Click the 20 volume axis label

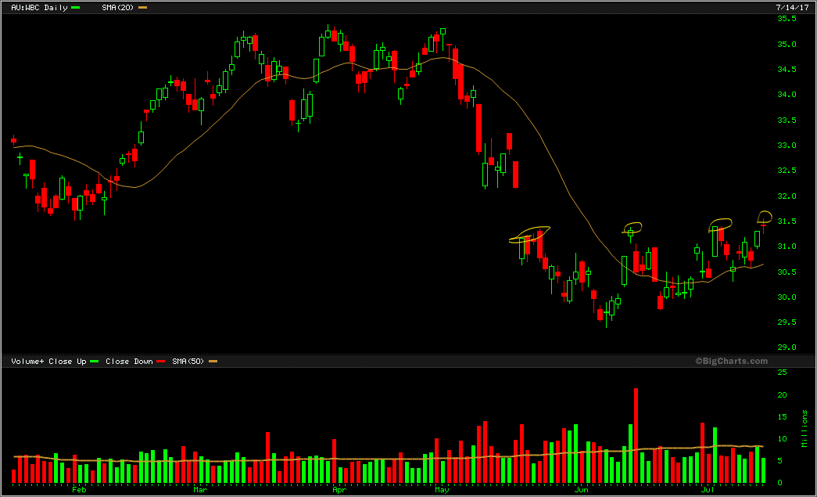782,395
